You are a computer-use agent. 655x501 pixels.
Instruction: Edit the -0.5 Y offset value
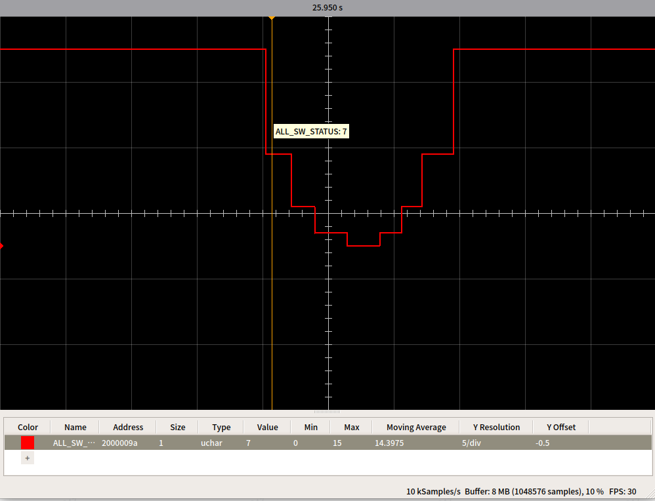pos(542,443)
